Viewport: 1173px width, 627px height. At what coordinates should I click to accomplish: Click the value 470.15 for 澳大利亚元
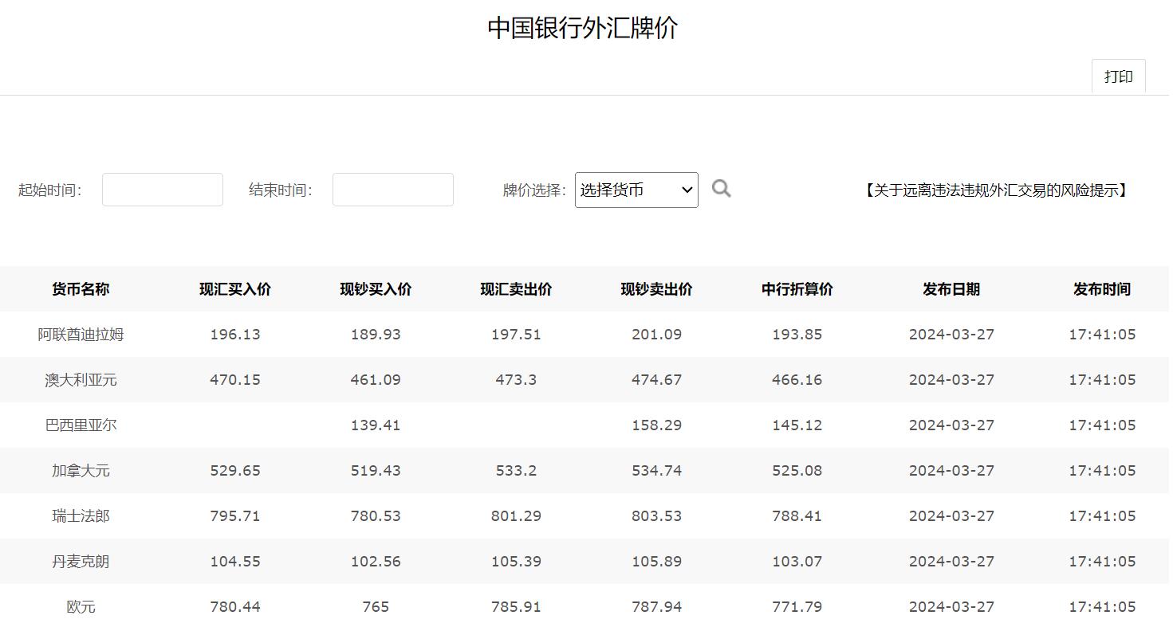tap(235, 380)
